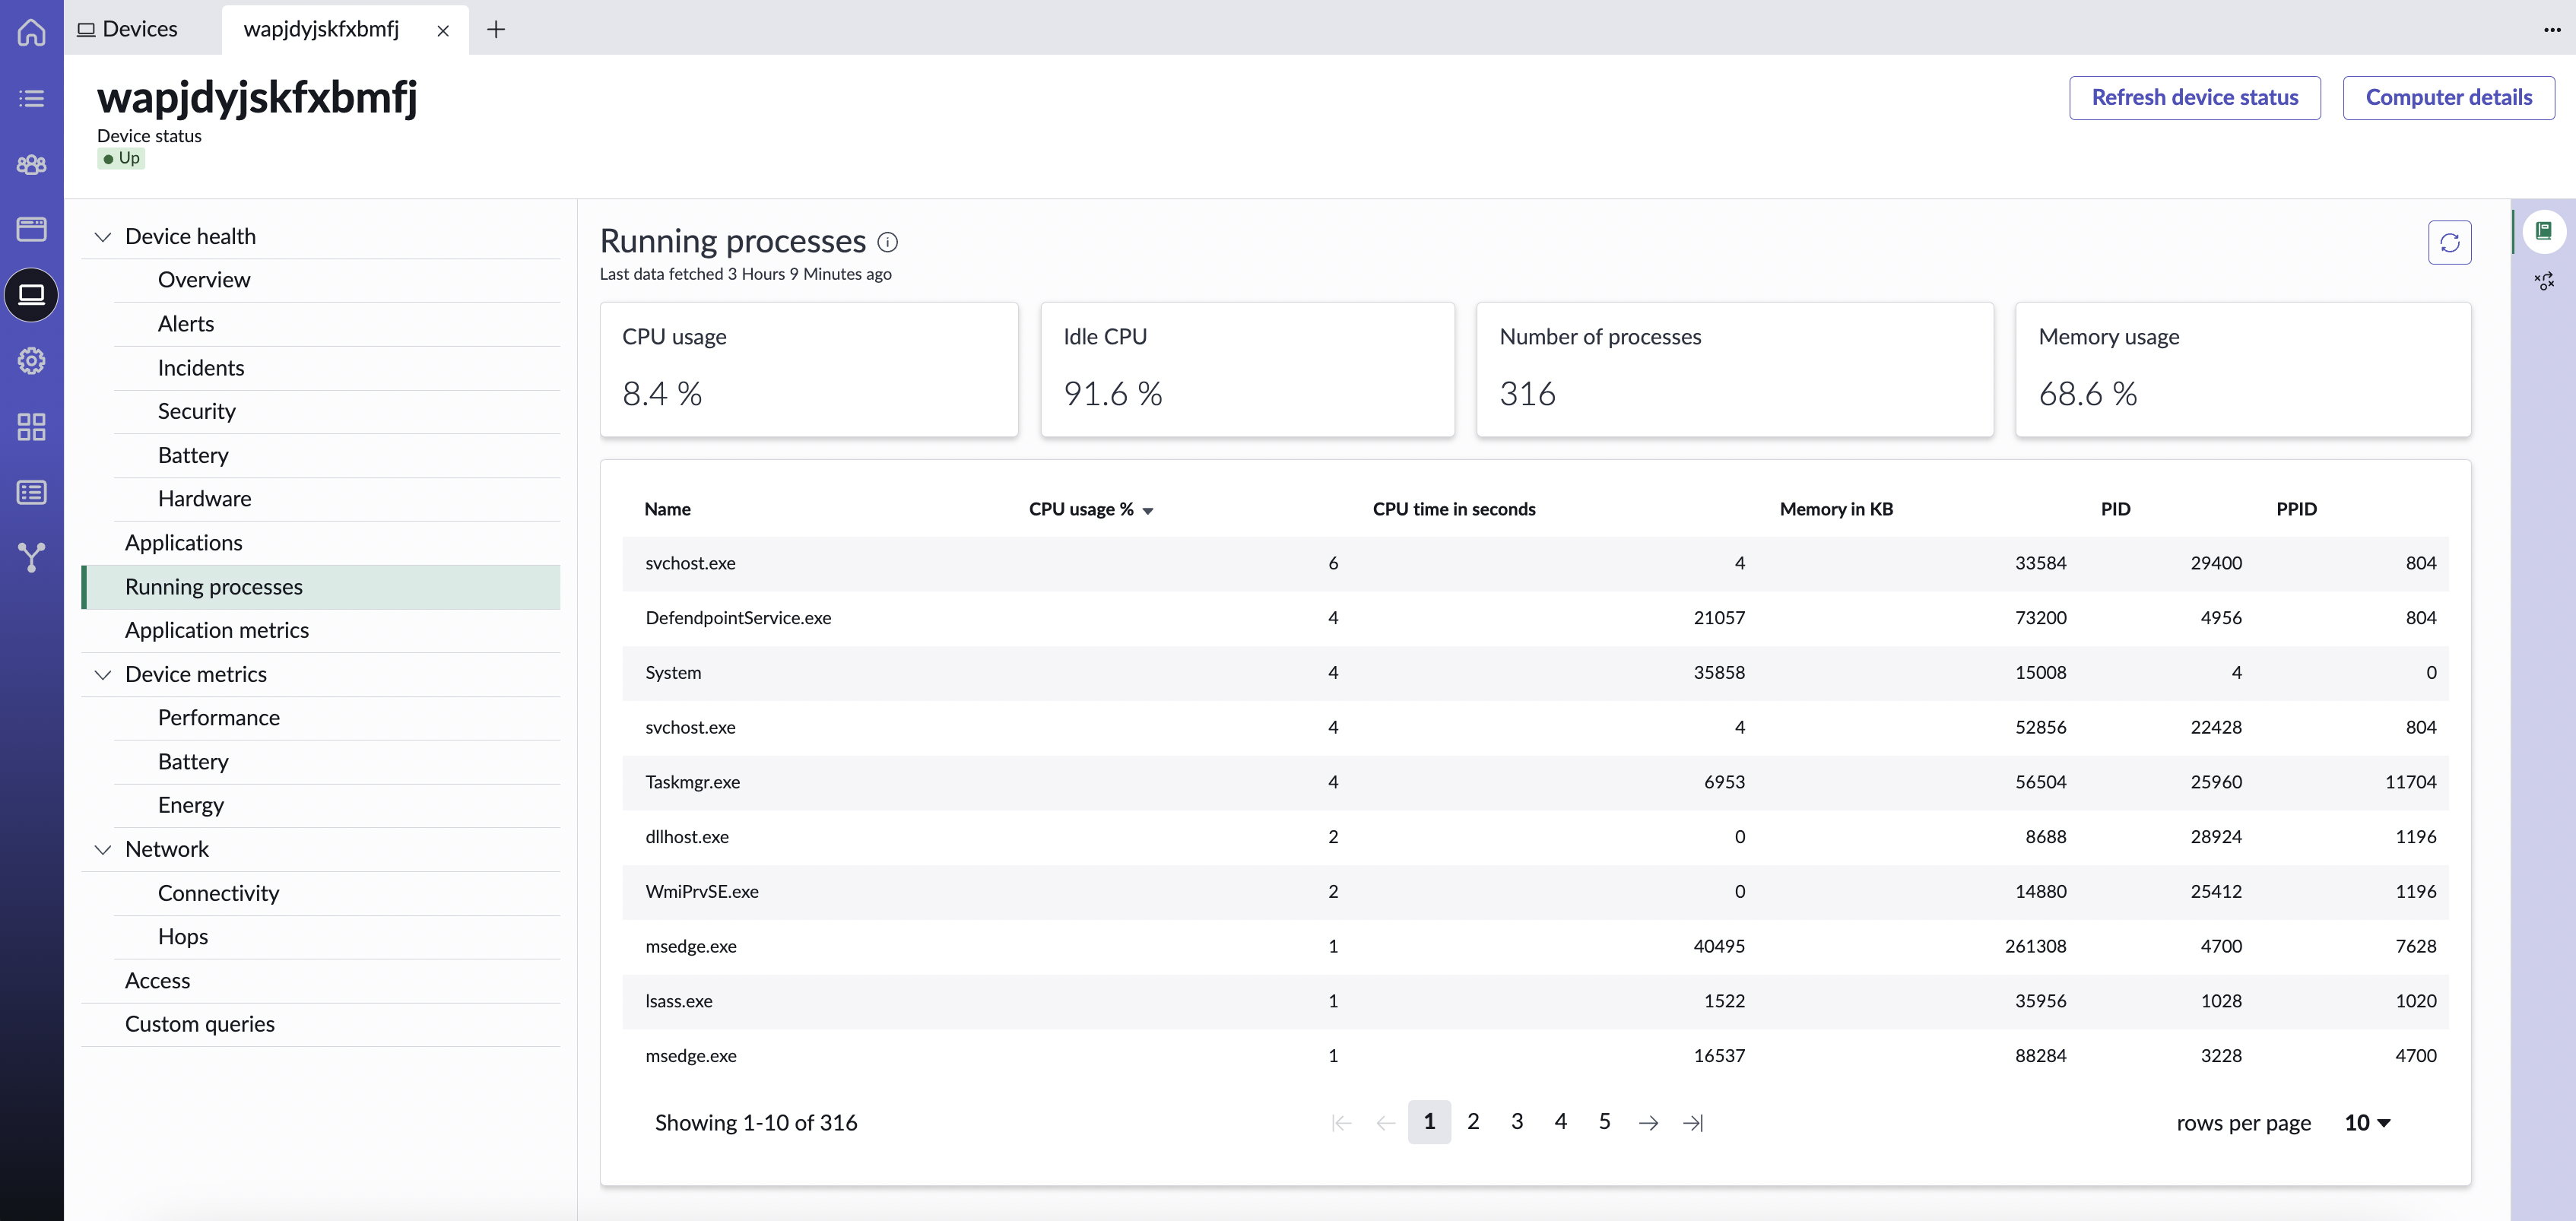2576x1221 pixels.
Task: Add a new tab with plus icon
Action: [495, 29]
